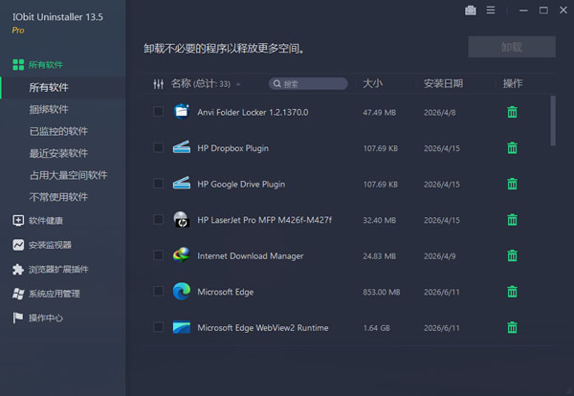
Task: Click the 系统应用管理 Windows flag icon
Action: [18, 294]
